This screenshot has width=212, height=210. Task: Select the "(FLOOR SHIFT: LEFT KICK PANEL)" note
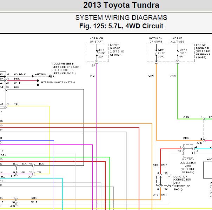click(x=64, y=71)
